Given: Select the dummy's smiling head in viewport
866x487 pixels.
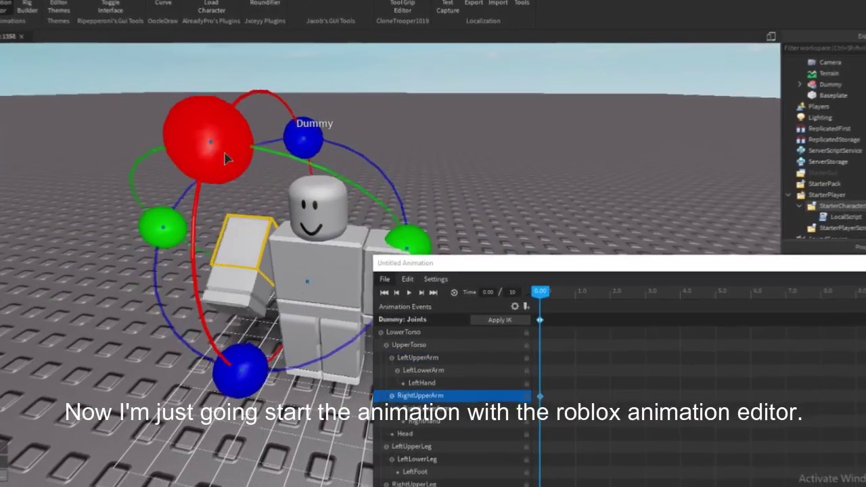Looking at the screenshot, I should click(318, 208).
